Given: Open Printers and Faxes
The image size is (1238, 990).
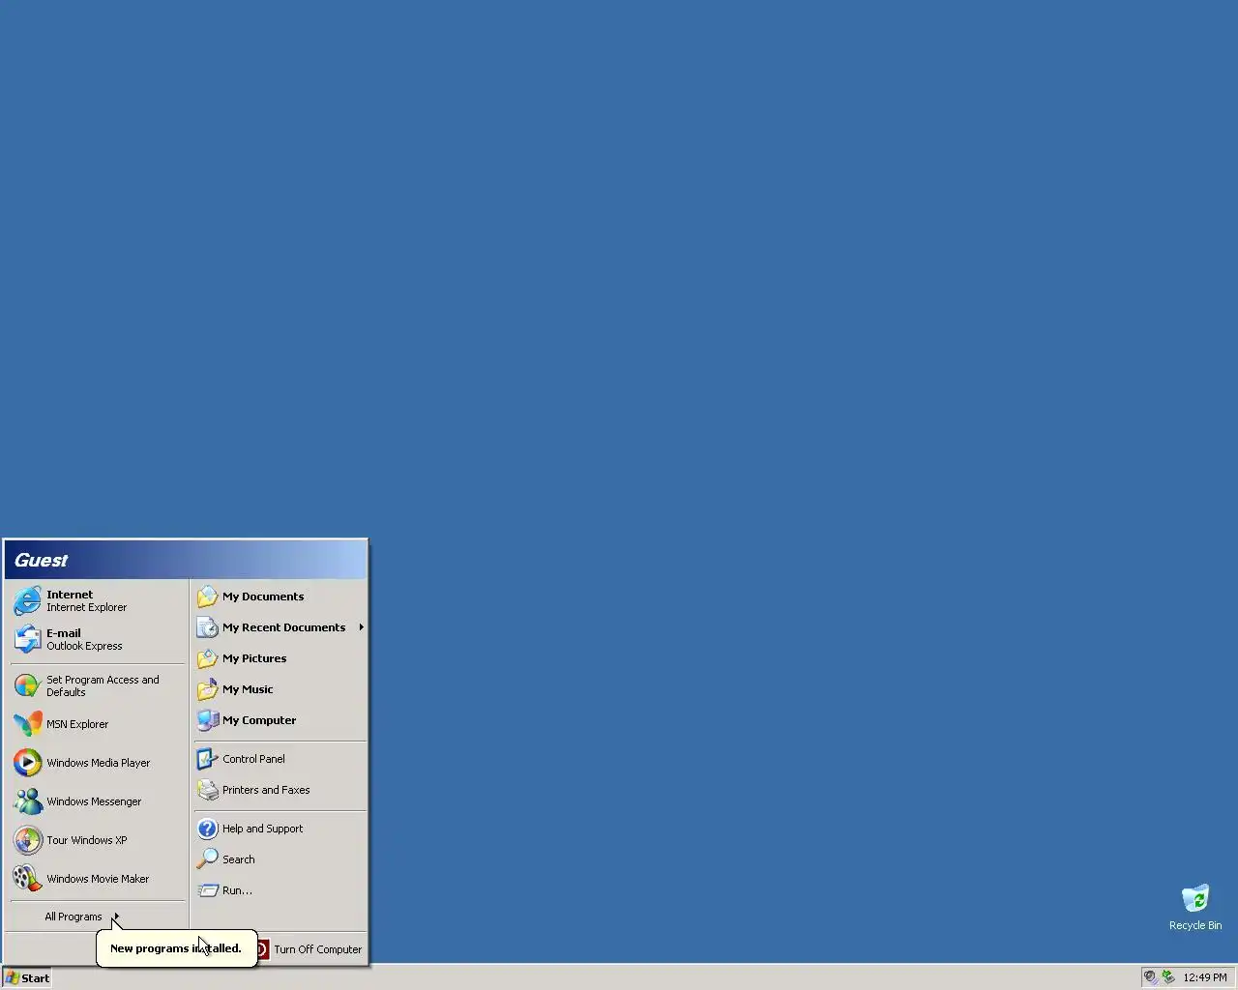Looking at the screenshot, I should point(280,790).
